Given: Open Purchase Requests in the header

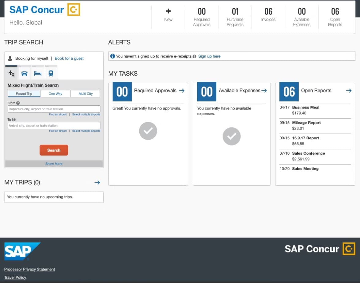Looking at the screenshot, I should [x=235, y=17].
